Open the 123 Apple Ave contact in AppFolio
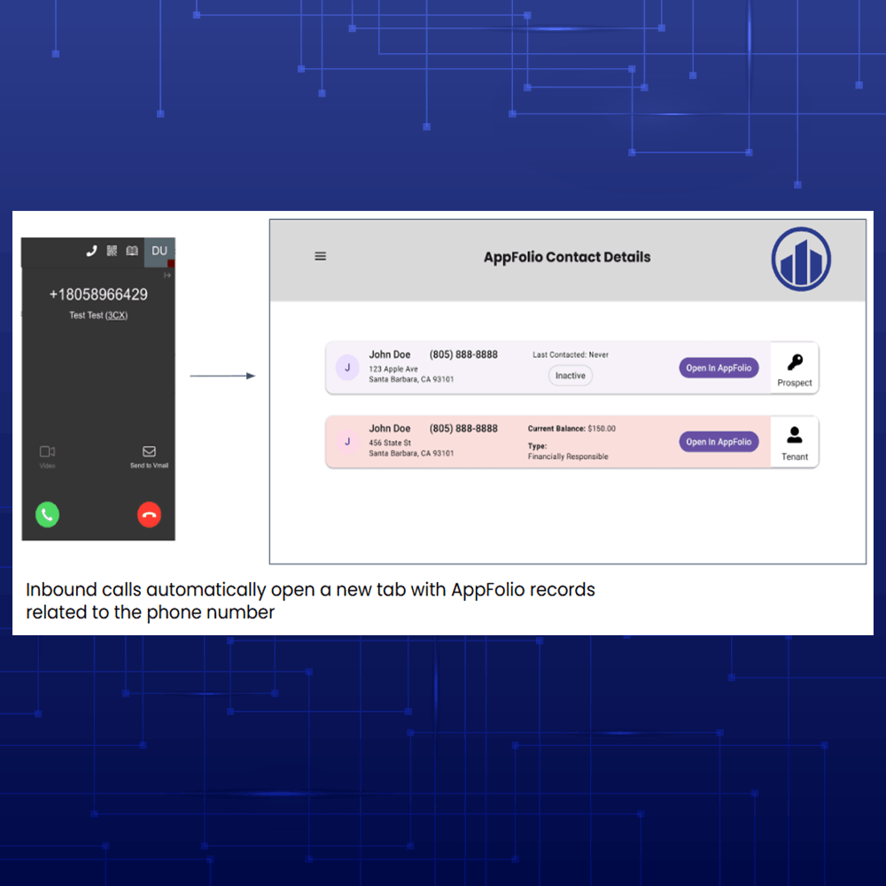The image size is (886, 886). tap(719, 368)
